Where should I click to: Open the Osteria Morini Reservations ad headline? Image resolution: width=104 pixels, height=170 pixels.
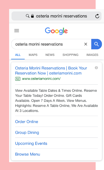(x=51, y=71)
